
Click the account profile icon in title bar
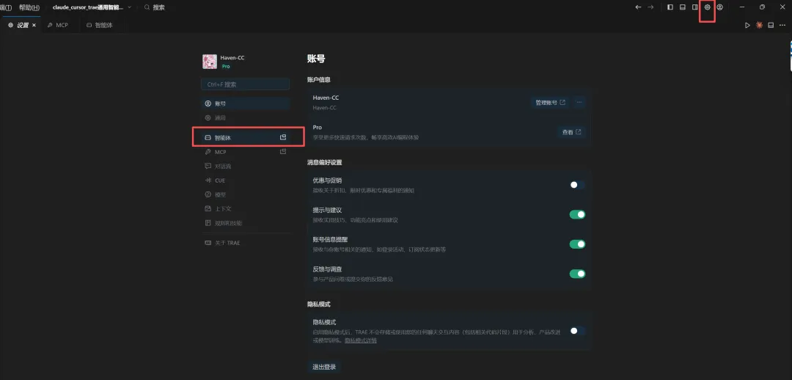(x=720, y=7)
